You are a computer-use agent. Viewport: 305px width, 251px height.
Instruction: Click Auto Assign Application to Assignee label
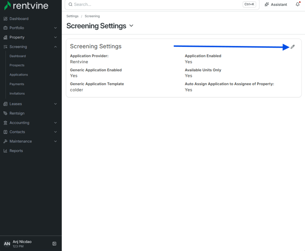point(229,84)
